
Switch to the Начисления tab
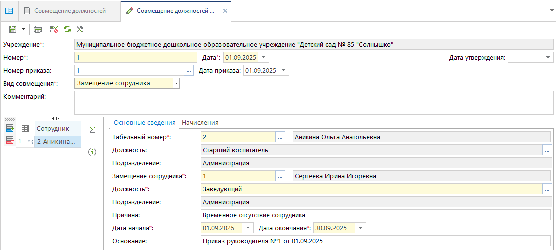click(x=200, y=122)
